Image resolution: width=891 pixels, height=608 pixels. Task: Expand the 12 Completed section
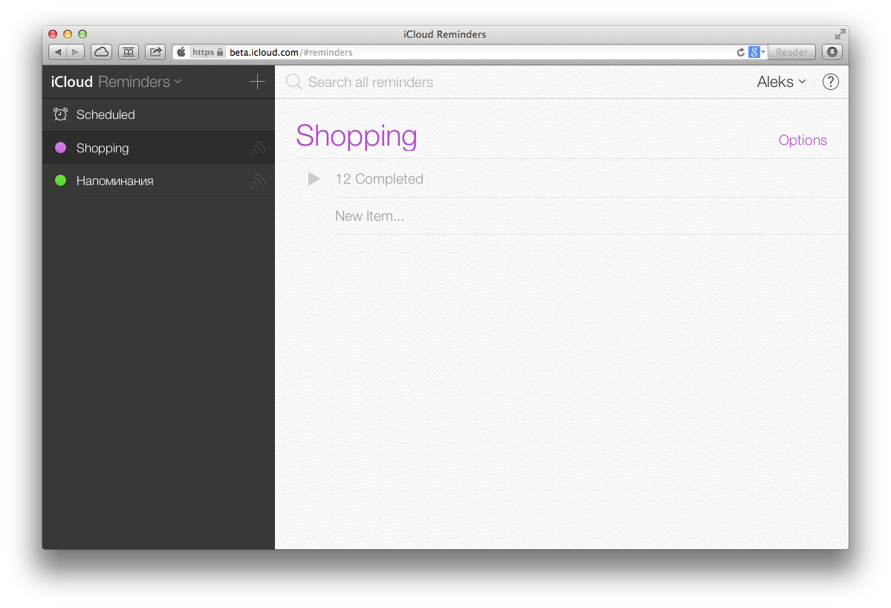tap(313, 178)
